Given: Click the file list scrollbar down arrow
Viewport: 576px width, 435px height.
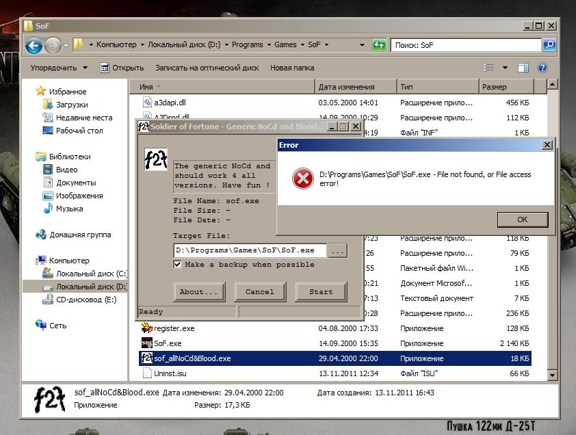Looking at the screenshot, I should (552, 375).
